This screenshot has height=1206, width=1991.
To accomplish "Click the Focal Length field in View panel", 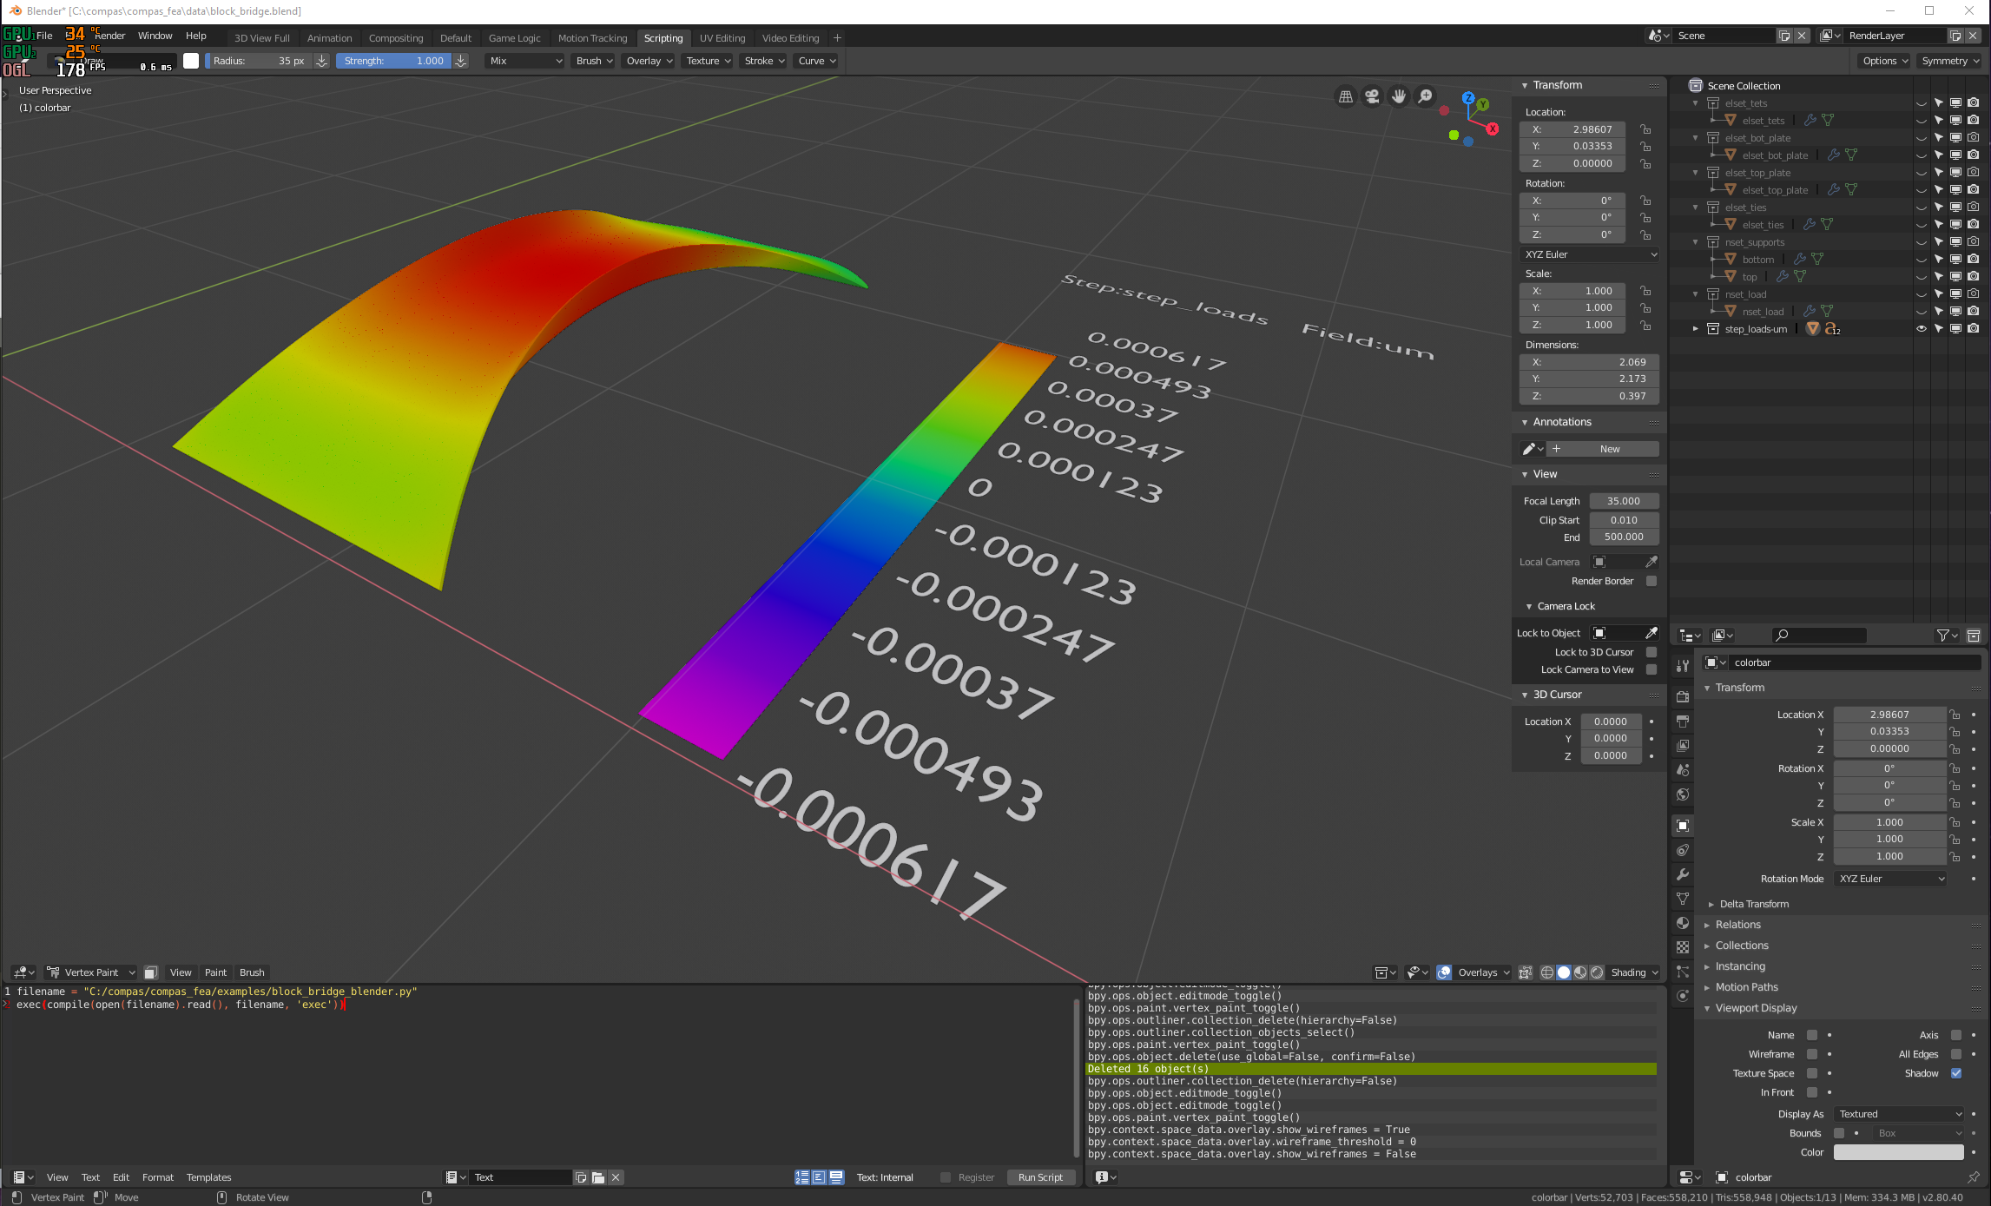I will tap(1624, 501).
